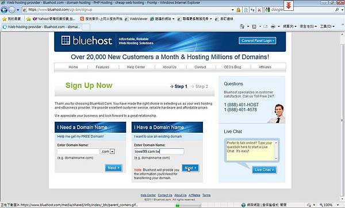Open the recent pages dropdown beside Forward

[x=18, y=10]
